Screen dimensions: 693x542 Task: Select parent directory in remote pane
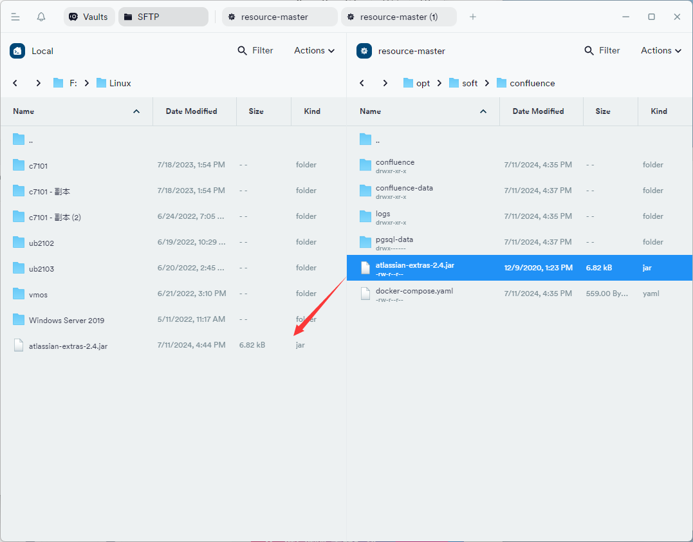[520, 140]
